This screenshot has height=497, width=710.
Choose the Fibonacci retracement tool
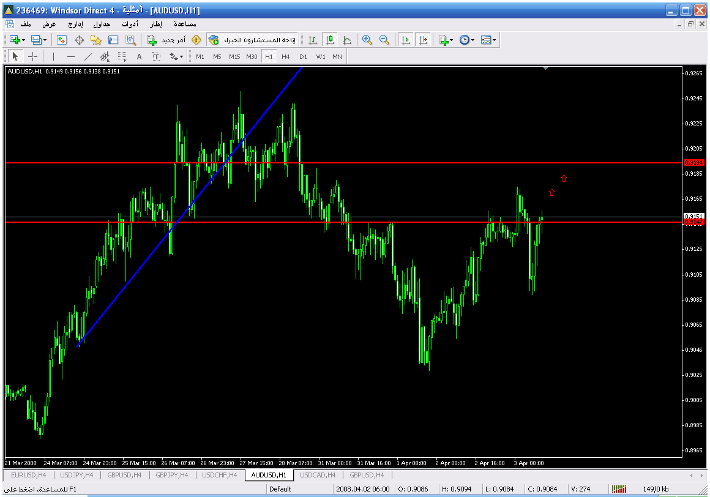[x=122, y=56]
